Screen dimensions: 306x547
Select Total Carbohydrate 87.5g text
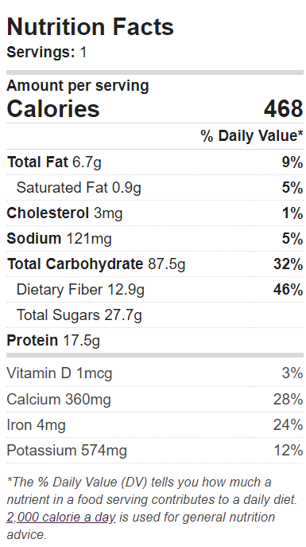(x=96, y=264)
